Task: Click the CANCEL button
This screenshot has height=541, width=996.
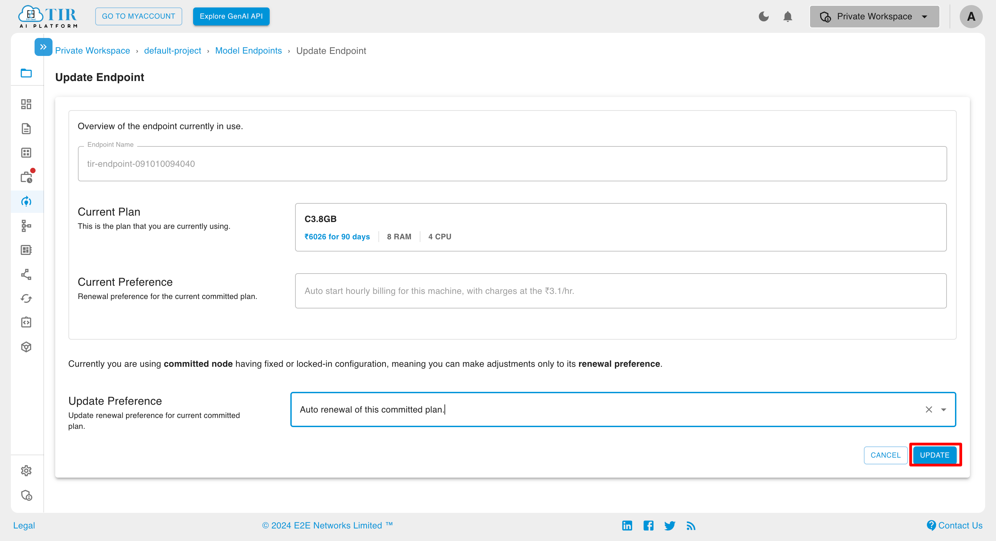Action: pyautogui.click(x=886, y=455)
